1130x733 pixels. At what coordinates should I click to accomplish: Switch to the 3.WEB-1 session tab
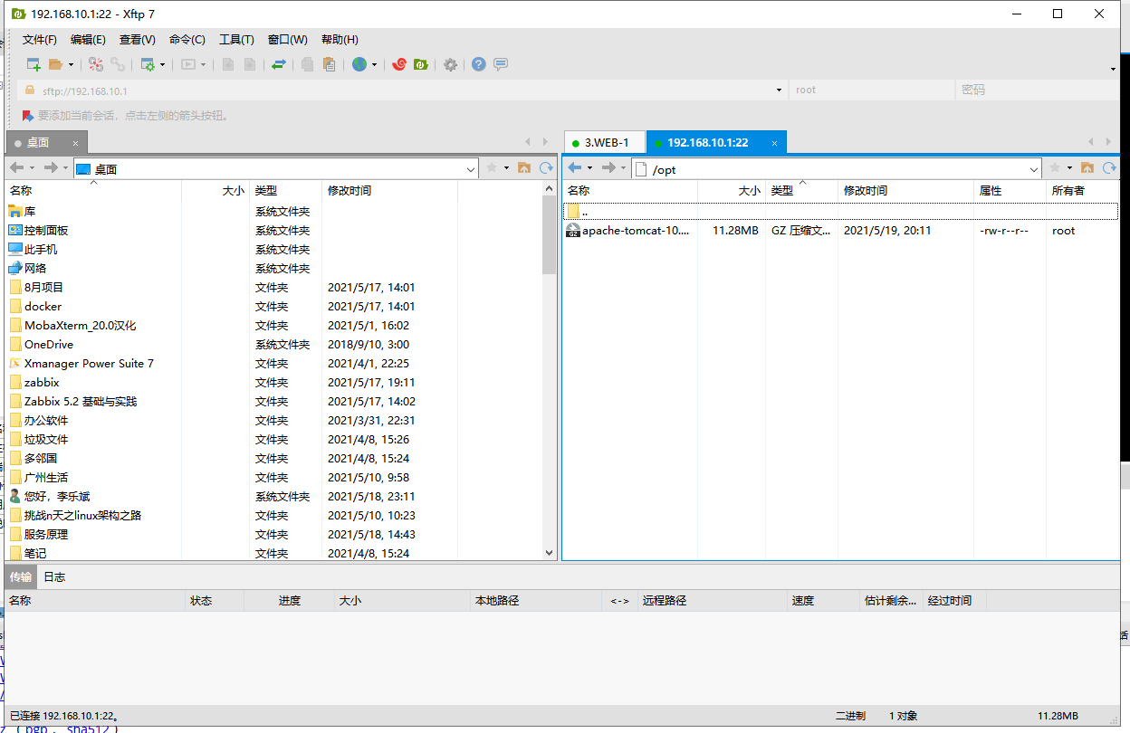pos(605,143)
